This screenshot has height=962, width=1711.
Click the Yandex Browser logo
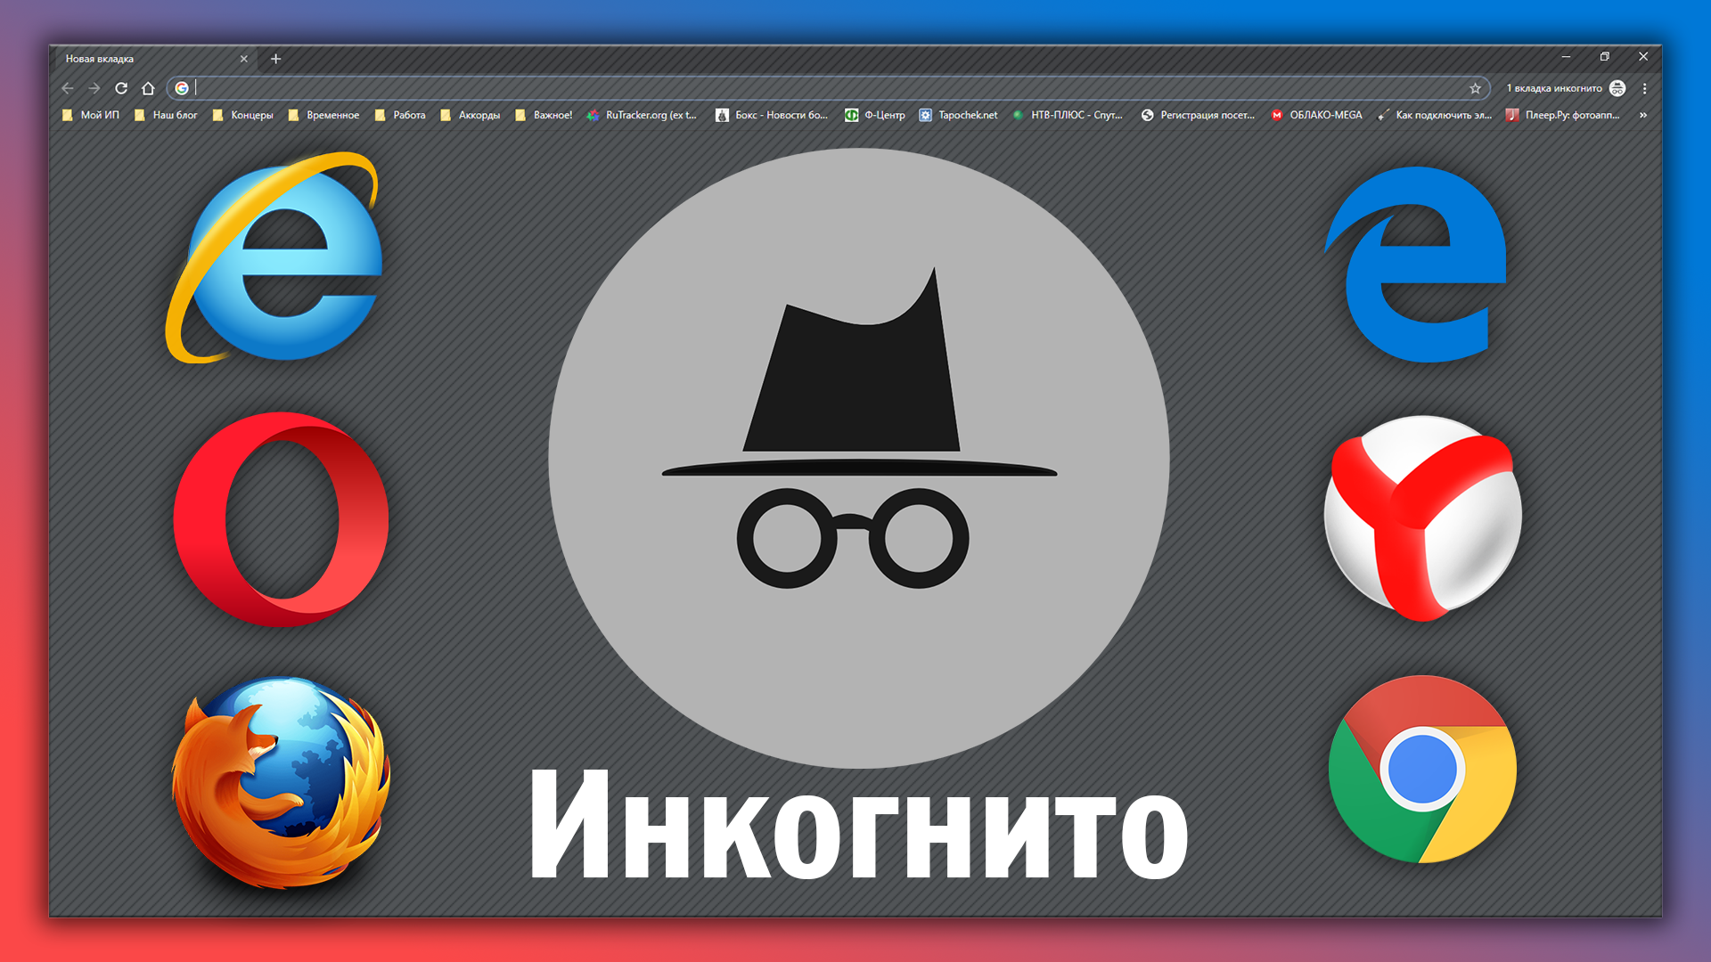(1423, 518)
